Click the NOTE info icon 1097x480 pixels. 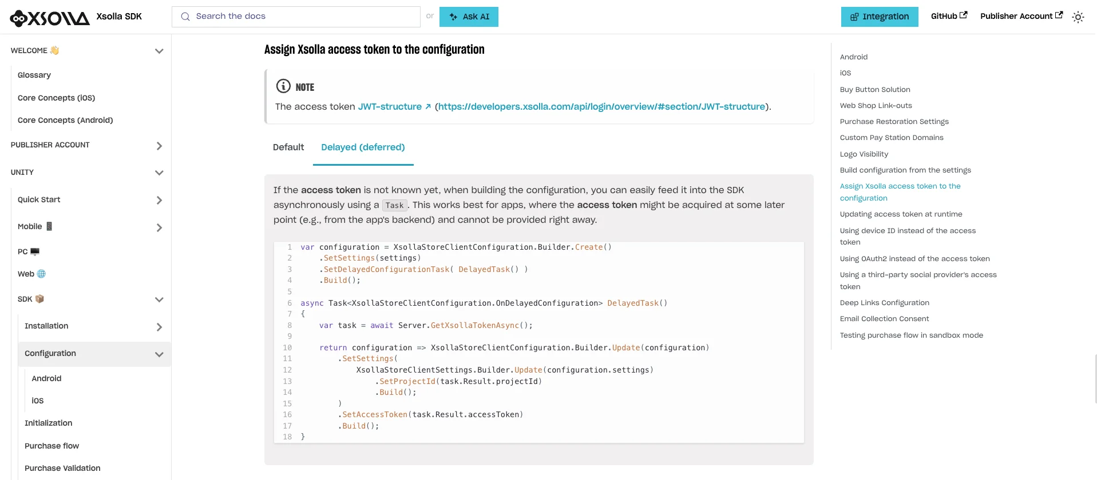click(x=283, y=86)
